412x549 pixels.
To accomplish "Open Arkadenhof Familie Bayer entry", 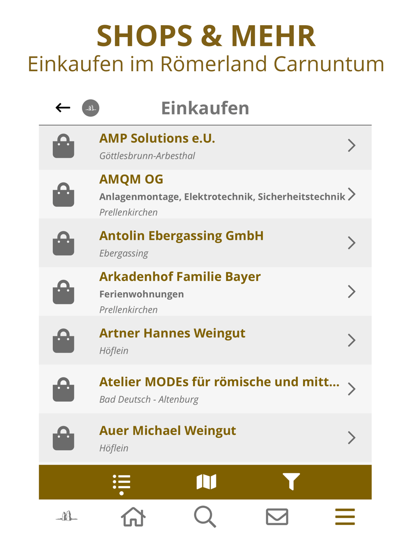I will 205,292.
